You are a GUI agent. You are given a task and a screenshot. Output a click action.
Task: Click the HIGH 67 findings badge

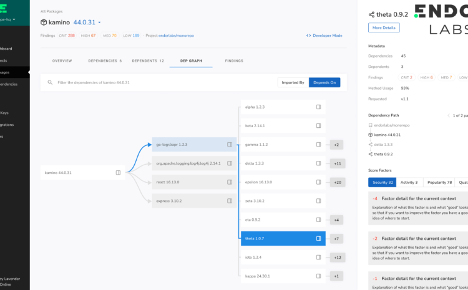tap(89, 36)
